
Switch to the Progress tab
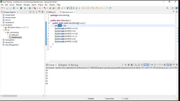(63, 65)
